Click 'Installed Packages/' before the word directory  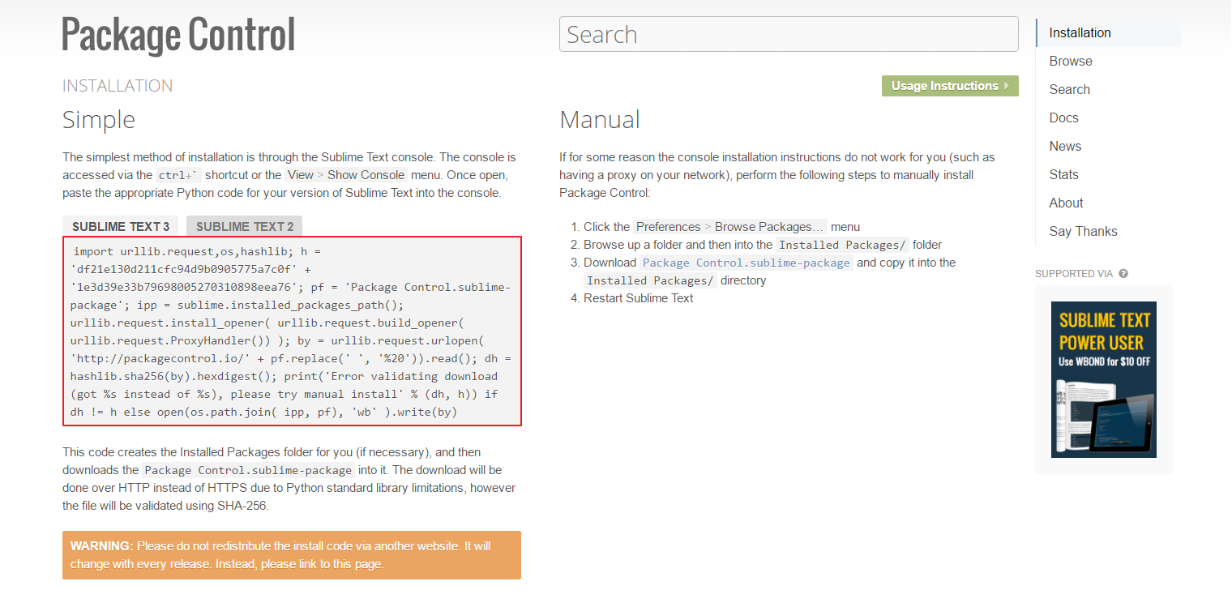tap(651, 280)
